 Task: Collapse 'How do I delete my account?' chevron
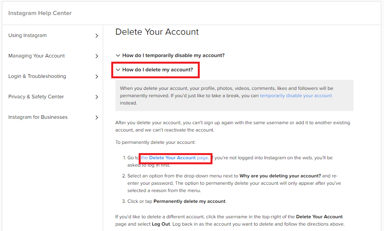[118, 70]
